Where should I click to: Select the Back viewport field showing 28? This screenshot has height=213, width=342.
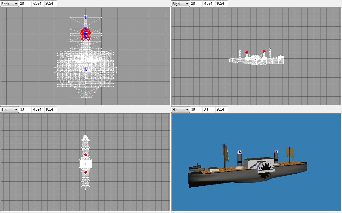pyautogui.click(x=25, y=4)
